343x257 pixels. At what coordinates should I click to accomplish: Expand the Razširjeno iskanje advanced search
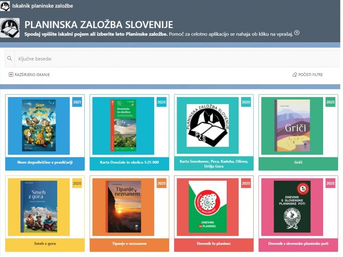(x=32, y=75)
